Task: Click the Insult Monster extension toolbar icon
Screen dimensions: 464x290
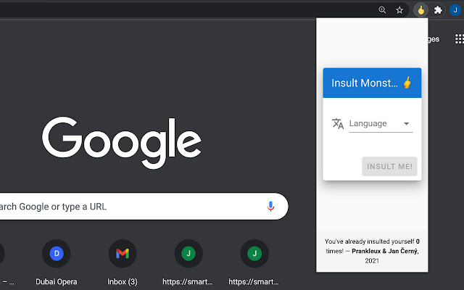Action: 420,10
